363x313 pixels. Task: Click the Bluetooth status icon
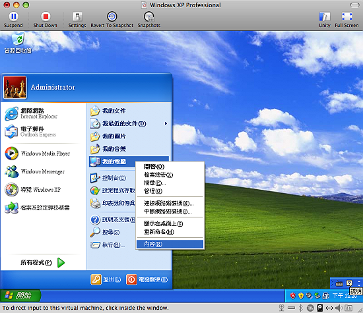point(301,308)
